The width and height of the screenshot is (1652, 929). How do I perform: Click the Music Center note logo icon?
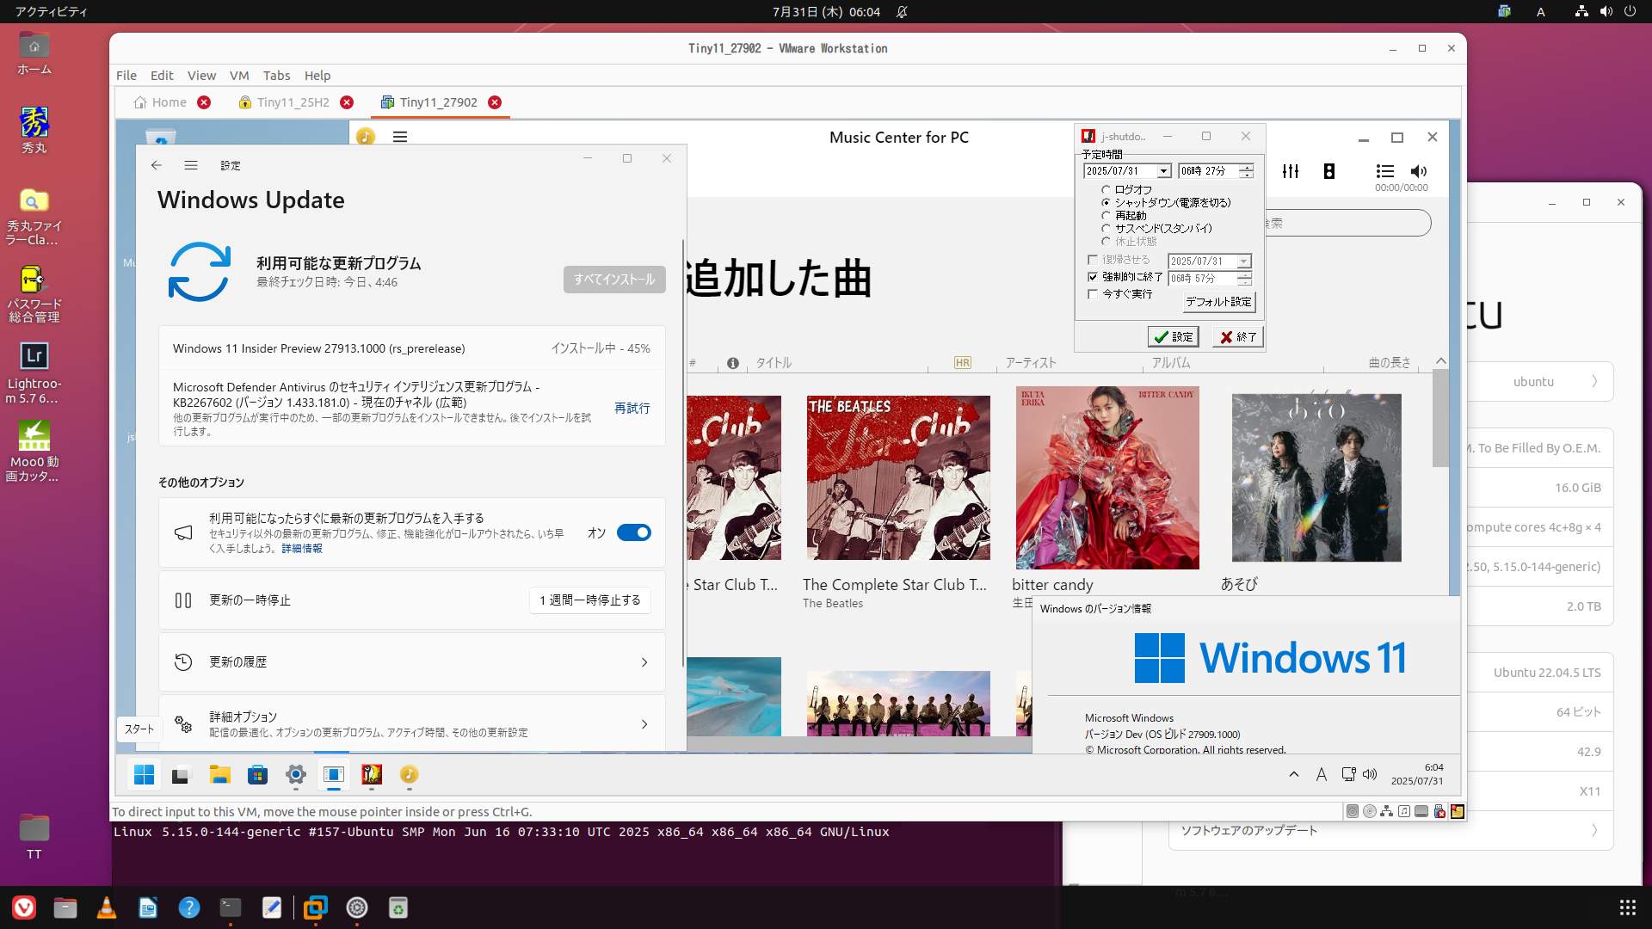point(366,137)
